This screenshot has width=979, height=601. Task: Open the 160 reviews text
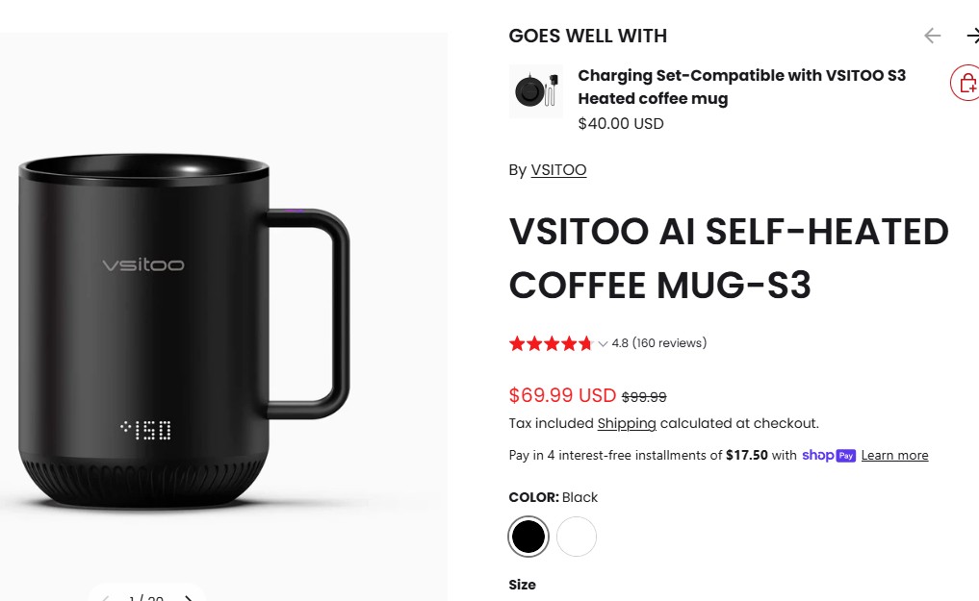pyautogui.click(x=669, y=343)
